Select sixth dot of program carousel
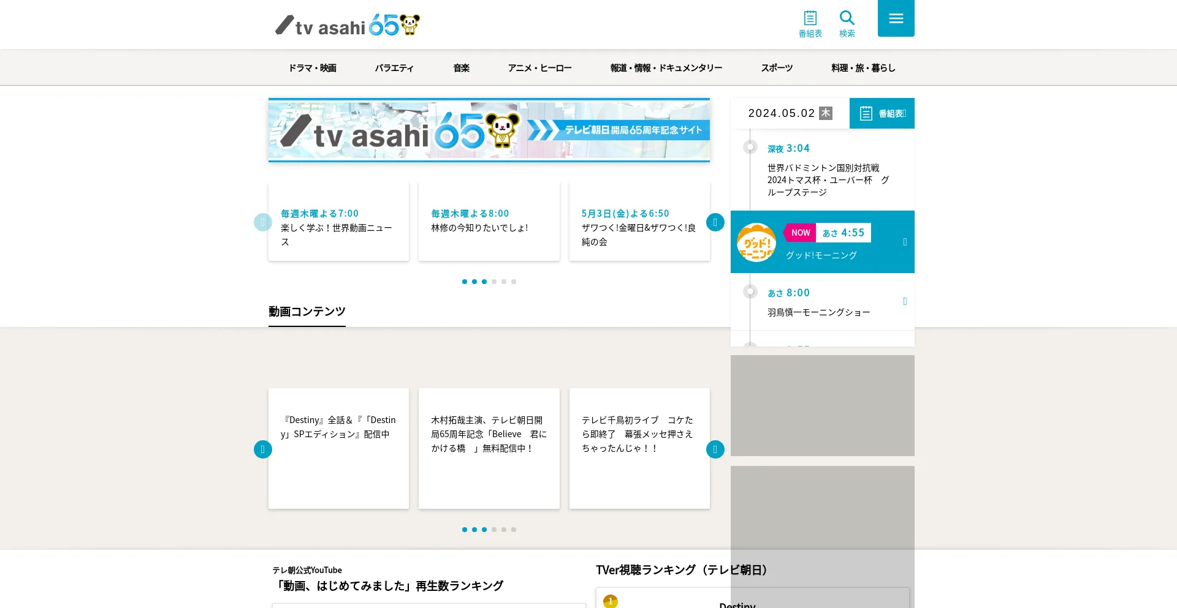Viewport: 1177px width, 608px height. pos(514,282)
